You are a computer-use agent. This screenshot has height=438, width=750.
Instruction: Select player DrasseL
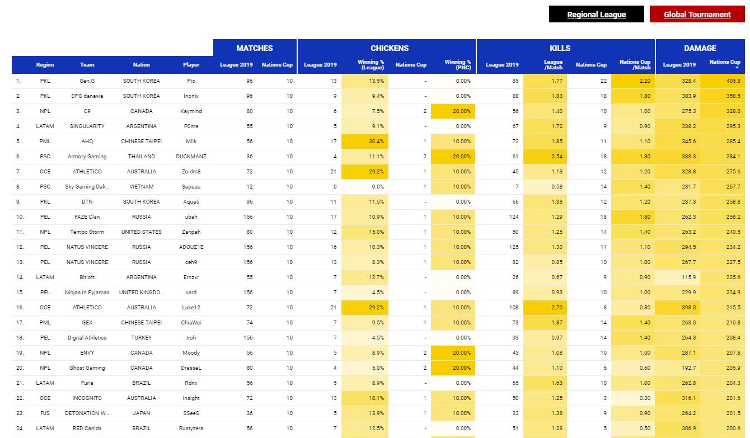191,368
